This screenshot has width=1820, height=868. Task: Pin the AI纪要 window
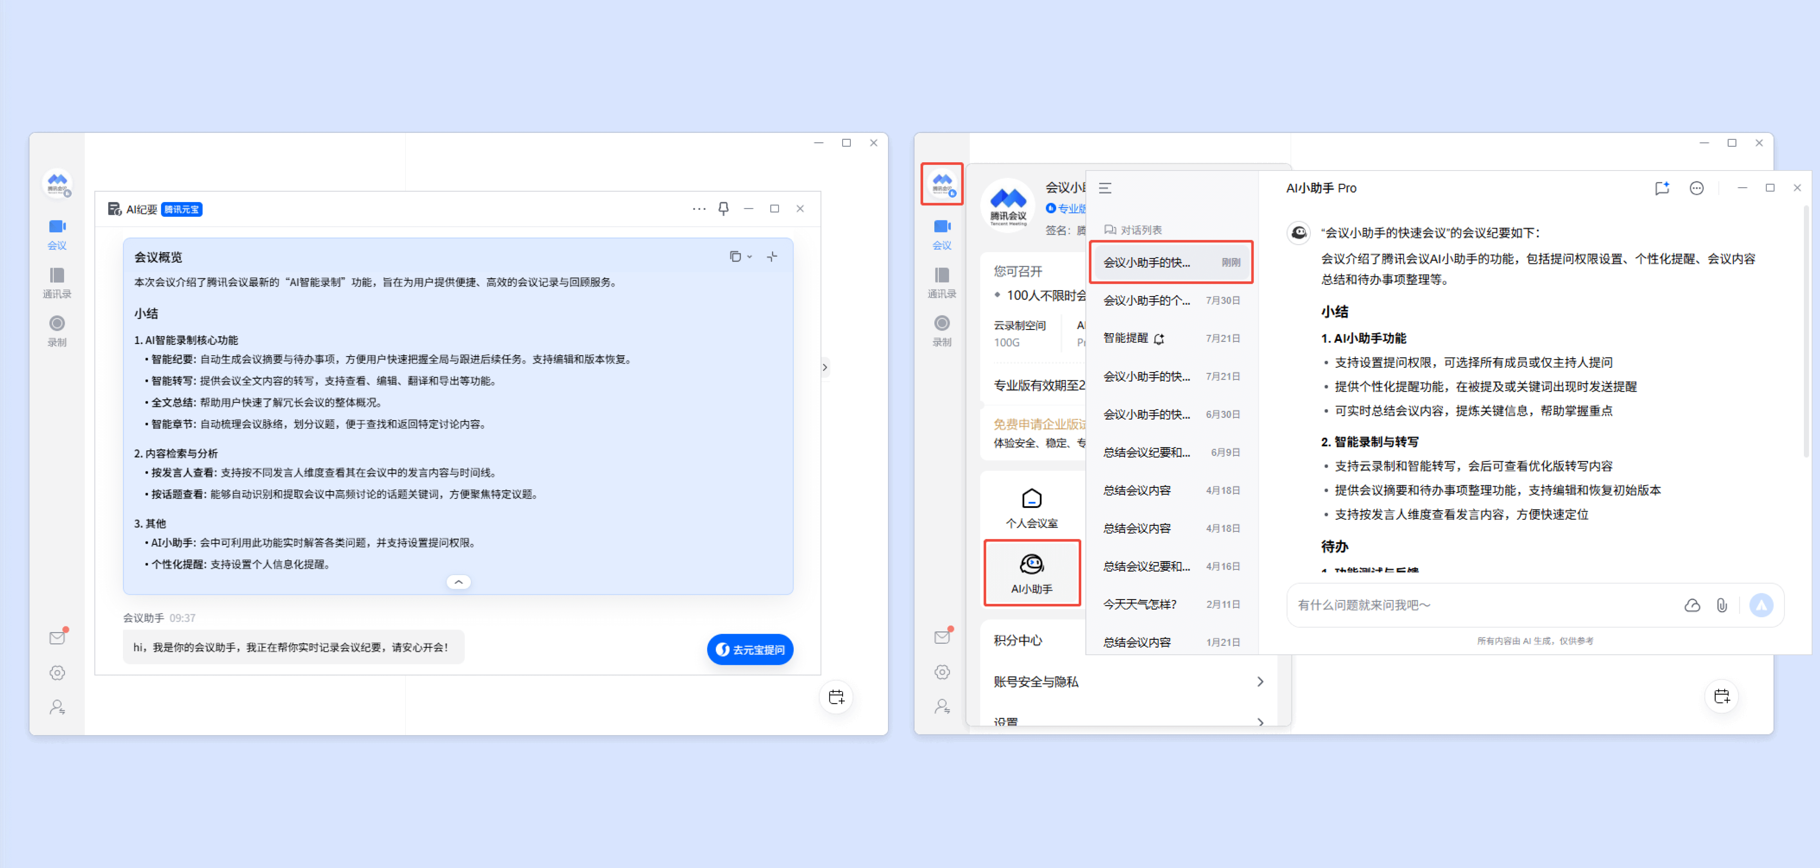pos(723,208)
